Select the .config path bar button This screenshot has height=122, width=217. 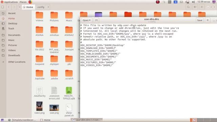(41, 7)
